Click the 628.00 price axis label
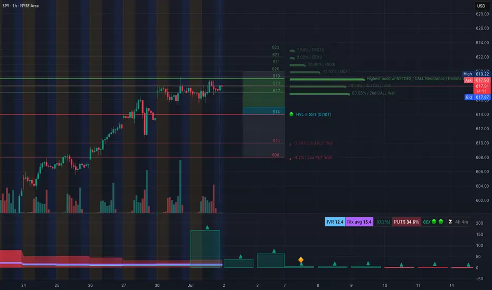Image resolution: width=492 pixels, height=290 pixels. click(482, 14)
